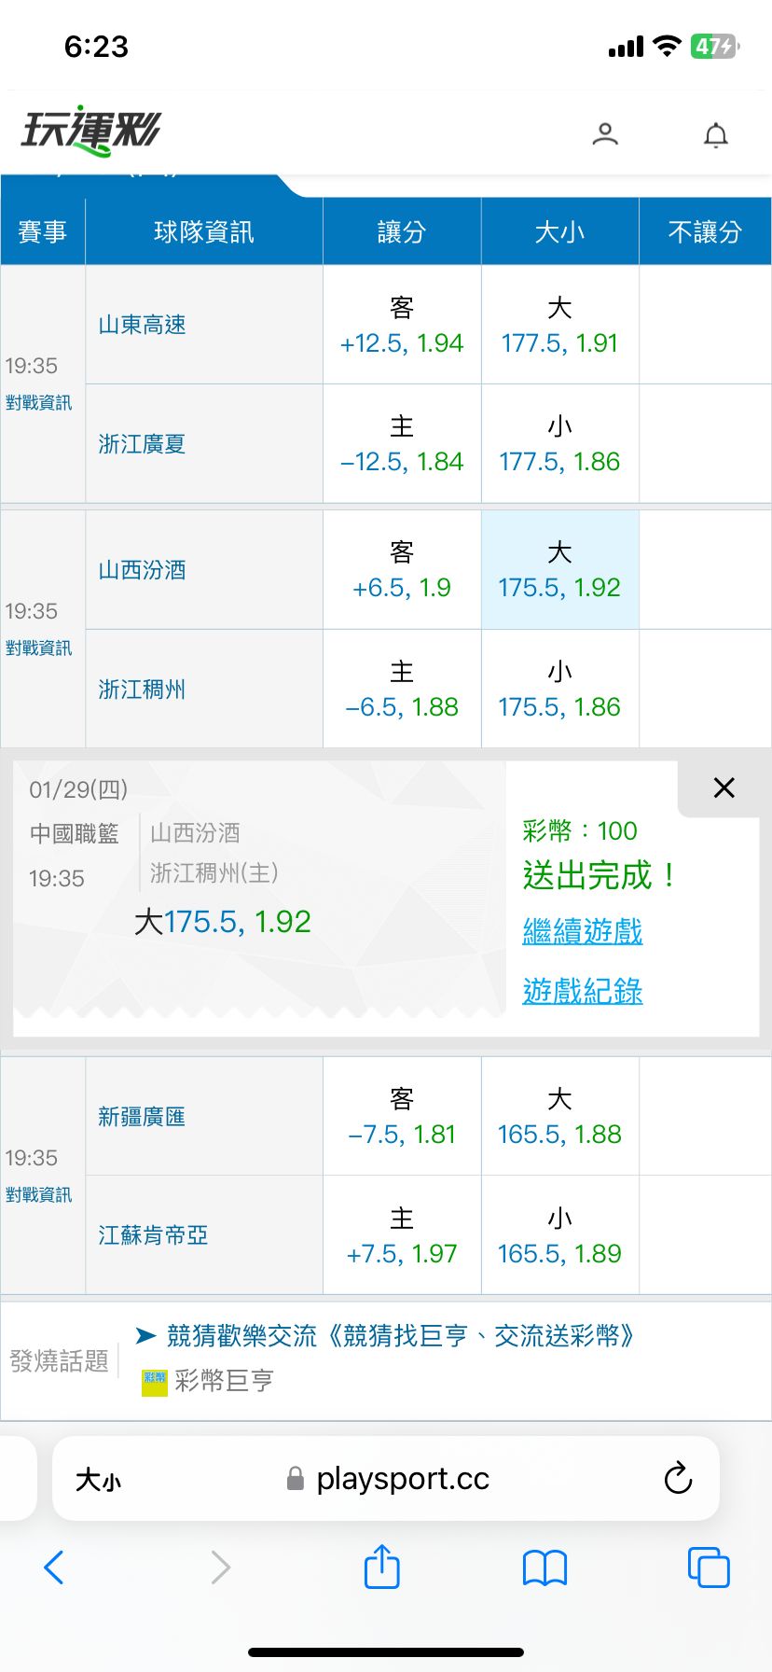Open 對戰資訊 for 山東高速 match
772x1672 pixels.
coord(38,403)
